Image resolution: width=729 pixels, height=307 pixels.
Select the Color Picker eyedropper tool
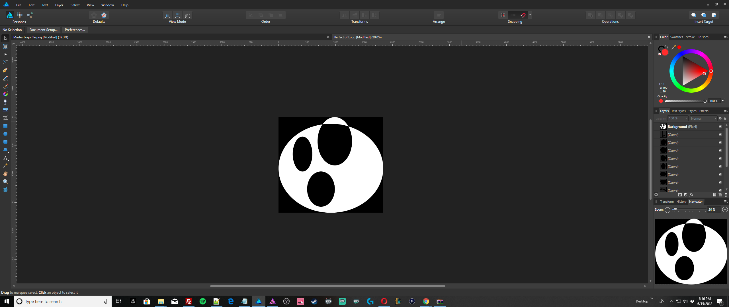click(5, 166)
